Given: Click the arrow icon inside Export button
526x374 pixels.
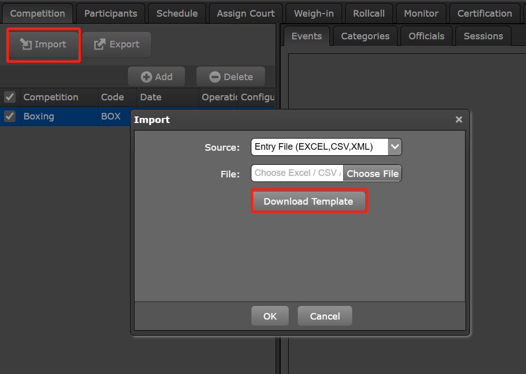Looking at the screenshot, I should [100, 44].
